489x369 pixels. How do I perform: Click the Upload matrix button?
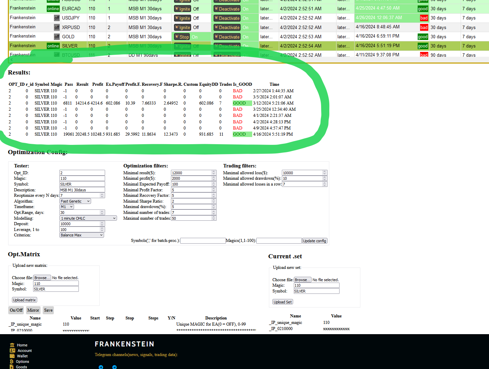pyautogui.click(x=24, y=300)
